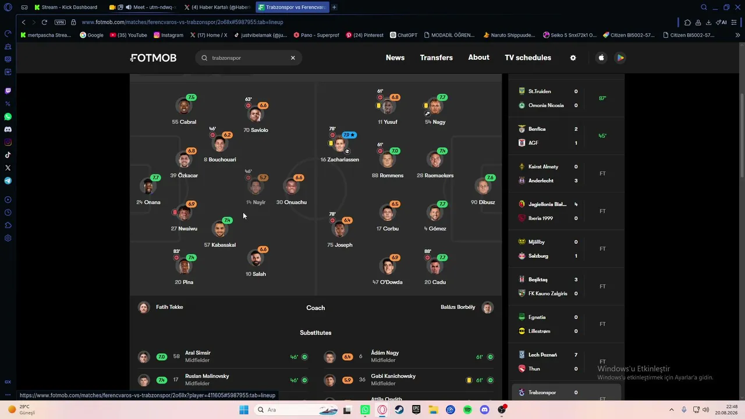745x419 pixels.
Task: Select player 55 Cabral in the lineup
Action: [x=184, y=111]
